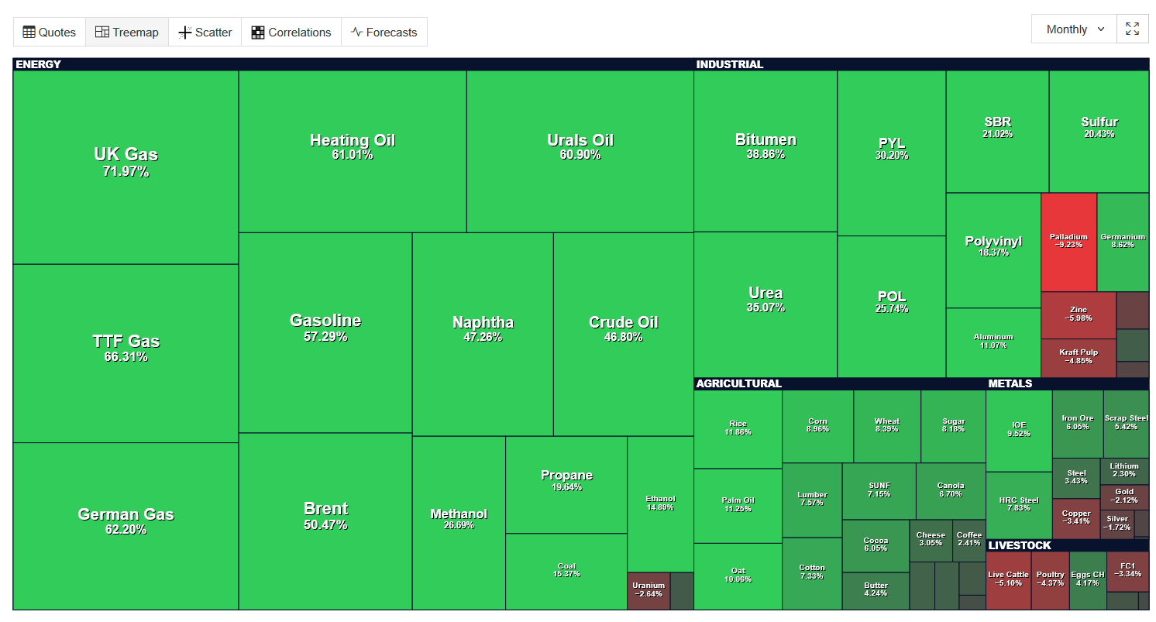Click the Butter tile
This screenshot has width=1156, height=622.
[x=876, y=591]
